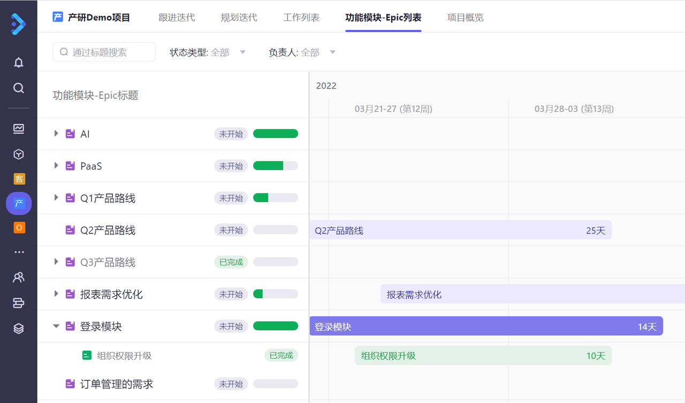This screenshot has height=403, width=685.
Task: Open search from the sidebar magnifier icon
Action: pos(19,88)
